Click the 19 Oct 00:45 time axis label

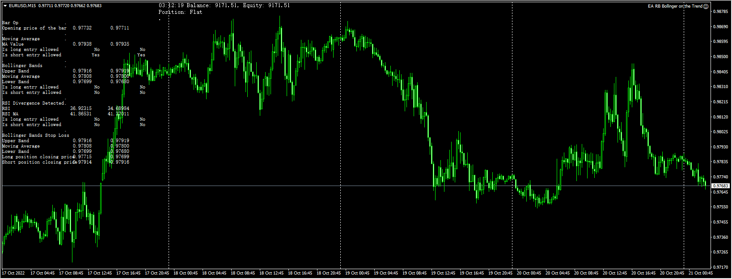(357, 273)
